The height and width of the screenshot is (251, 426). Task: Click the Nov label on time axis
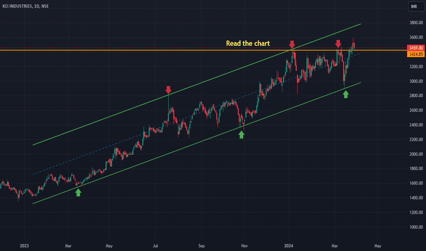tap(244, 246)
